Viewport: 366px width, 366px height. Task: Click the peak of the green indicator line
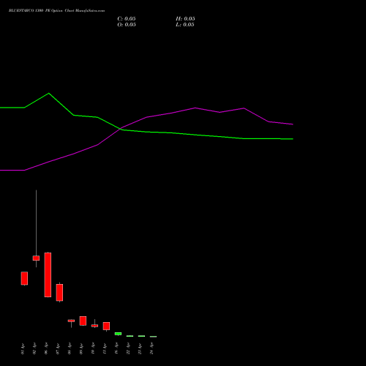click(49, 93)
